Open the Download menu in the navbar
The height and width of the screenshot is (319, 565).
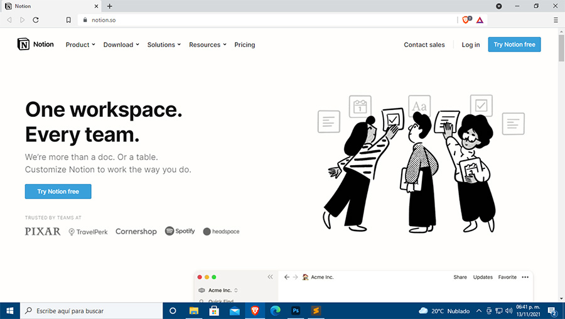121,45
